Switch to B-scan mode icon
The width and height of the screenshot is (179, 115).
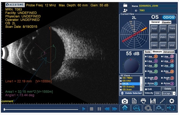click(x=148, y=108)
